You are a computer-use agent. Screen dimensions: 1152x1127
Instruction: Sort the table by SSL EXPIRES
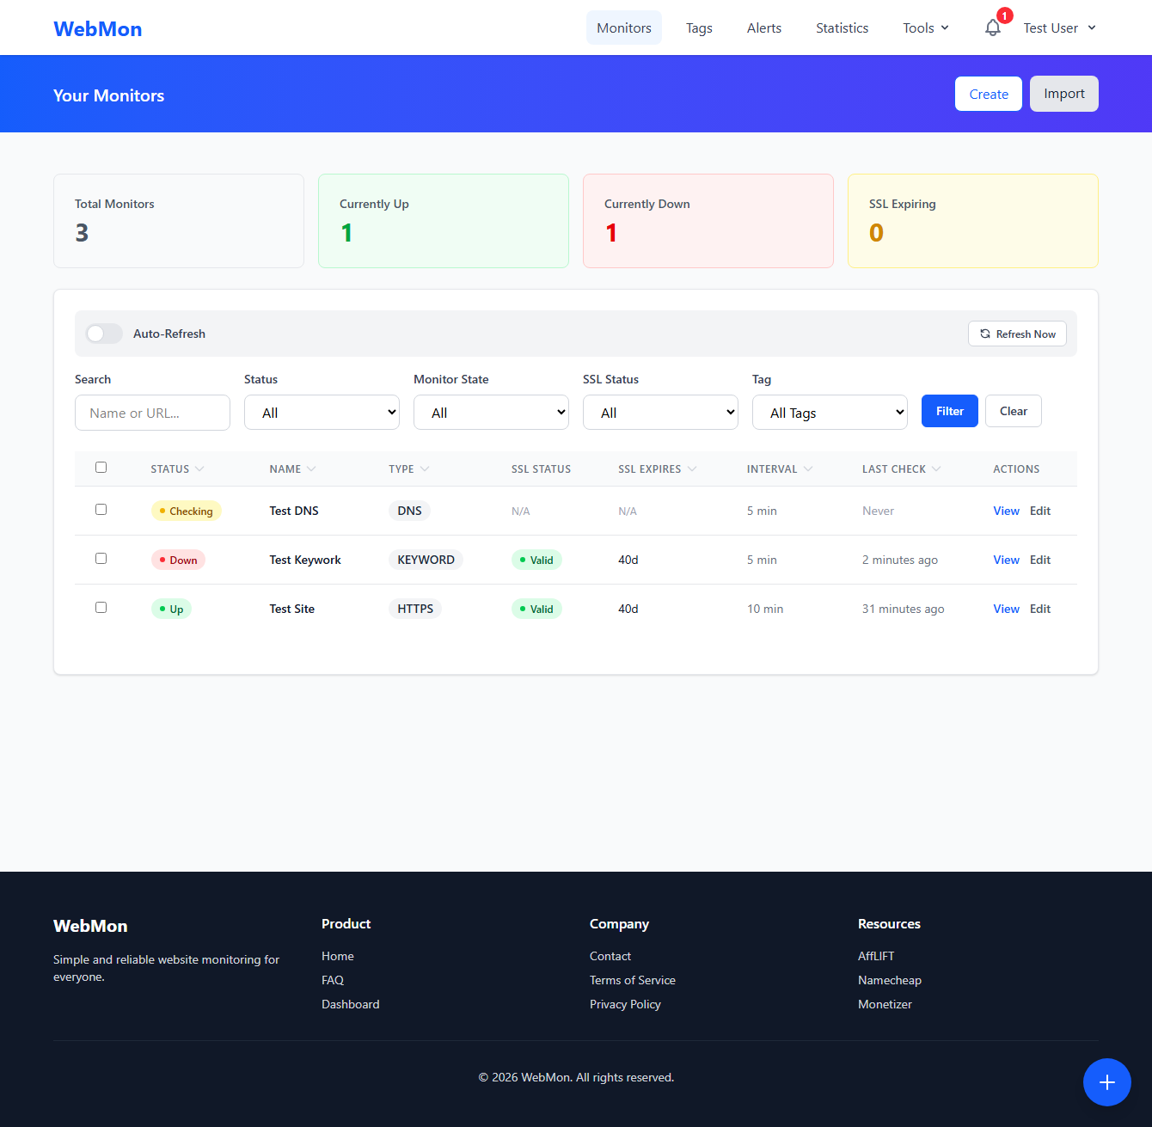[x=651, y=469]
